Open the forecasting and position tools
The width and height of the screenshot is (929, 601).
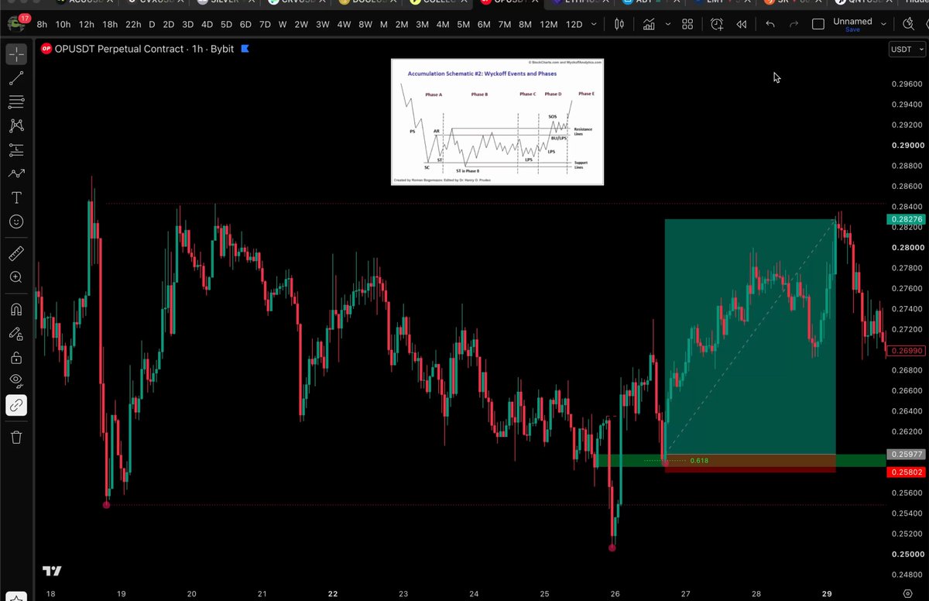(16, 149)
